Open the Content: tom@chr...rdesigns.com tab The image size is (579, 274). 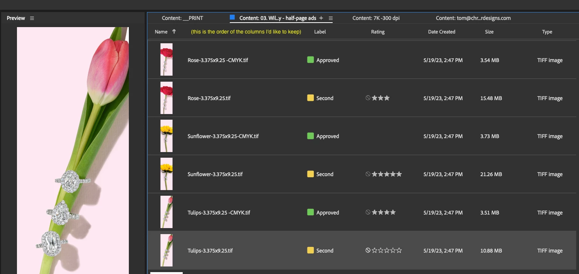(473, 18)
